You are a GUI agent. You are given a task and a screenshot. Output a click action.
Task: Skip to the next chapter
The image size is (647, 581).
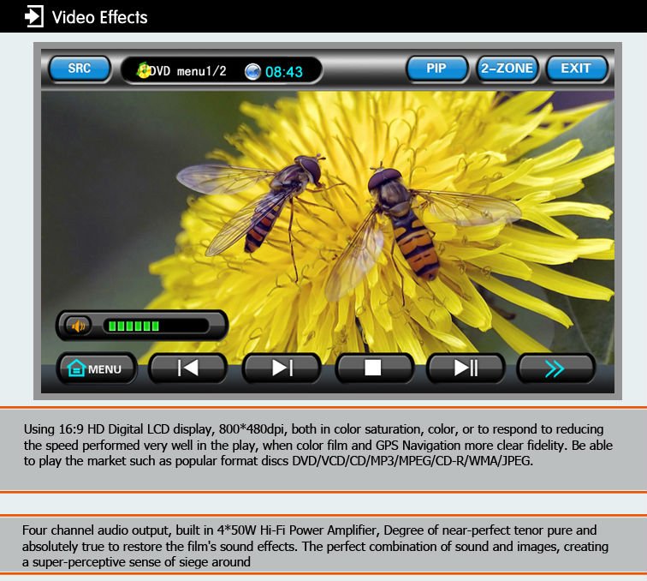coord(282,368)
